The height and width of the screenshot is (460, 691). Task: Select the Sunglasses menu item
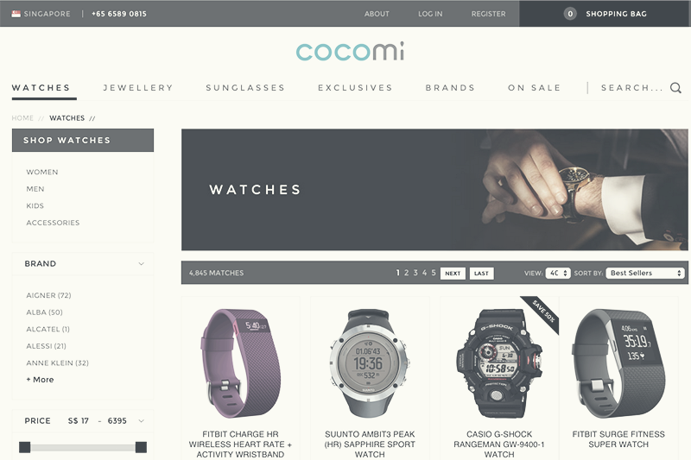tap(245, 87)
